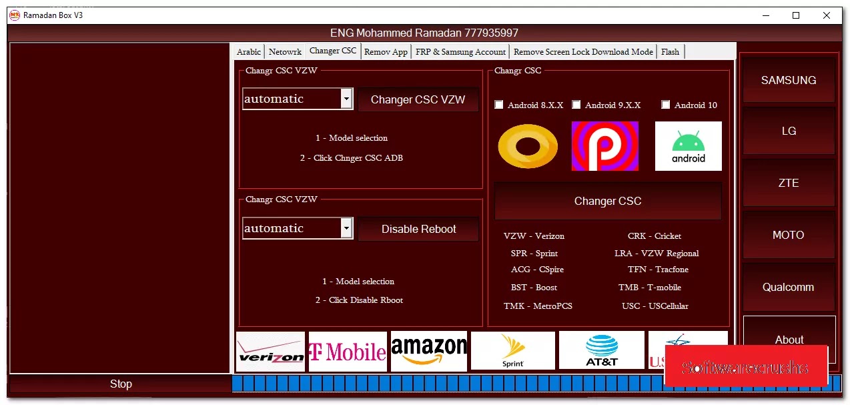
Task: Check the Android 10 checkbox
Action: point(666,105)
